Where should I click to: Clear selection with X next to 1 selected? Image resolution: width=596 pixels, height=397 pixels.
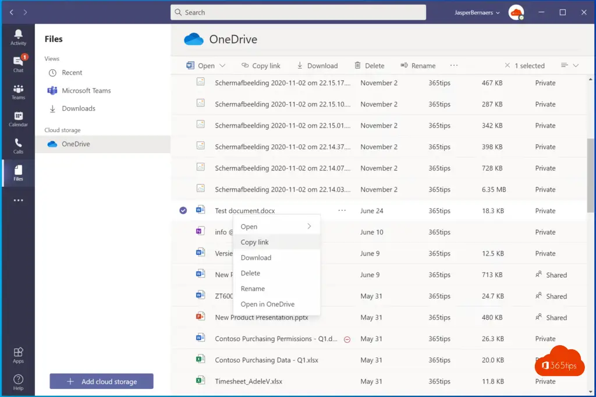tap(507, 65)
